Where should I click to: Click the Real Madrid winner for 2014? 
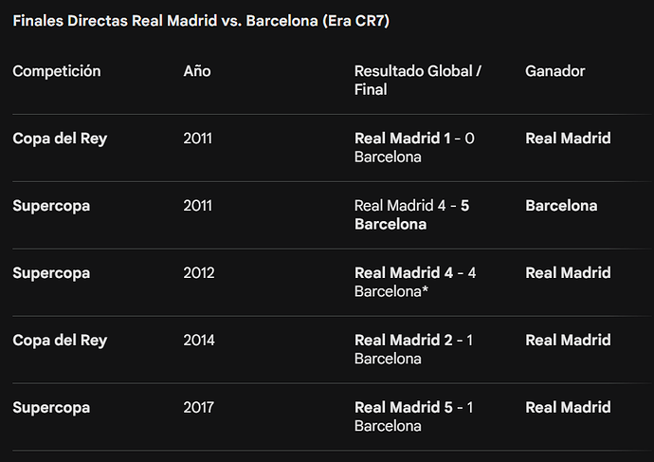point(568,341)
